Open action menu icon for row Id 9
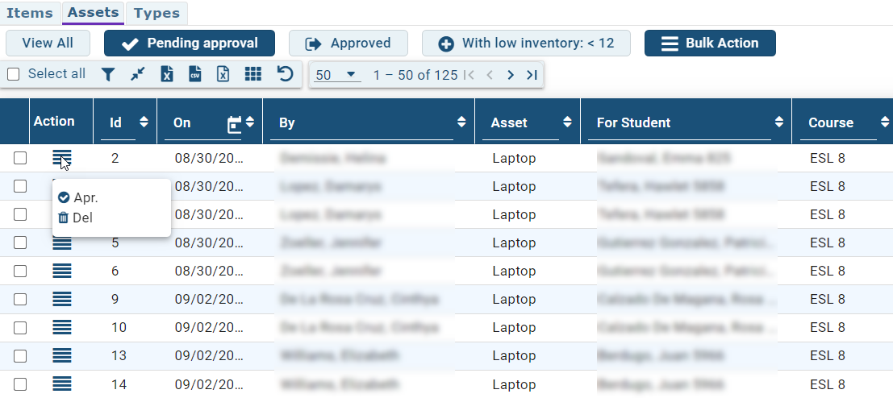Viewport: 893px width, 398px height. [62, 299]
